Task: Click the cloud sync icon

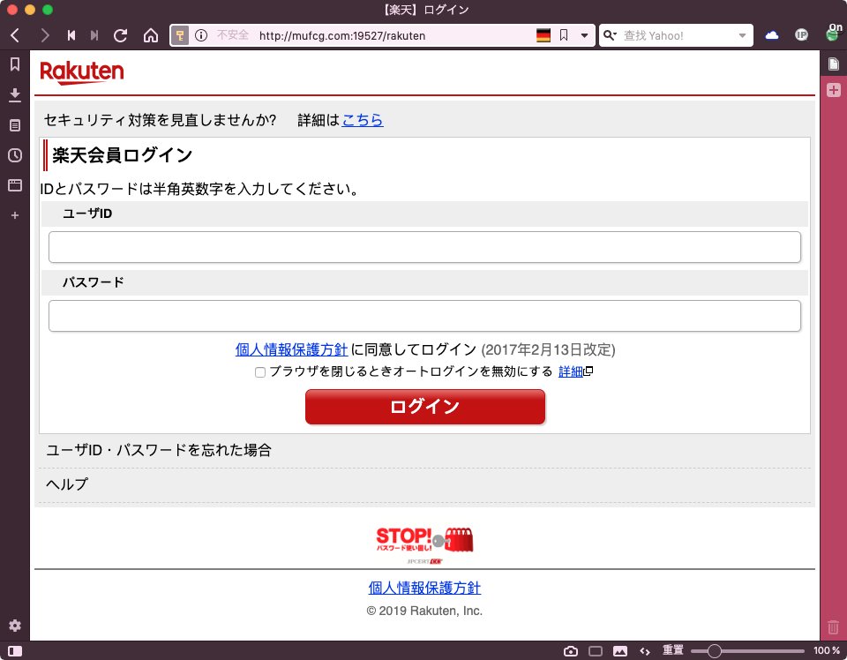Action: (772, 35)
